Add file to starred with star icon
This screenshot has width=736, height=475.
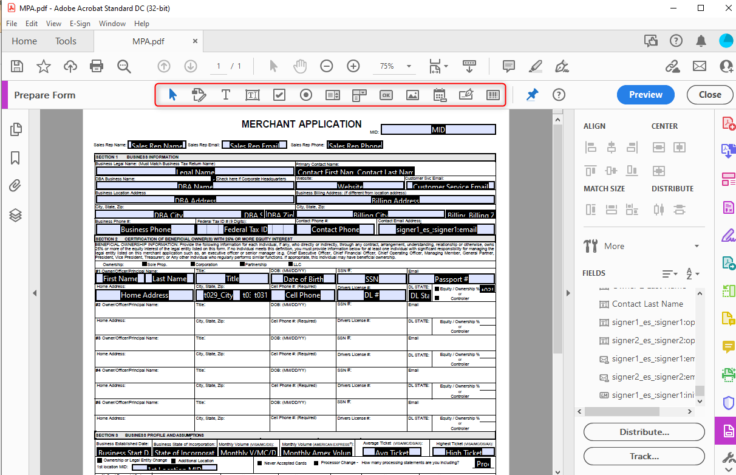pyautogui.click(x=44, y=66)
